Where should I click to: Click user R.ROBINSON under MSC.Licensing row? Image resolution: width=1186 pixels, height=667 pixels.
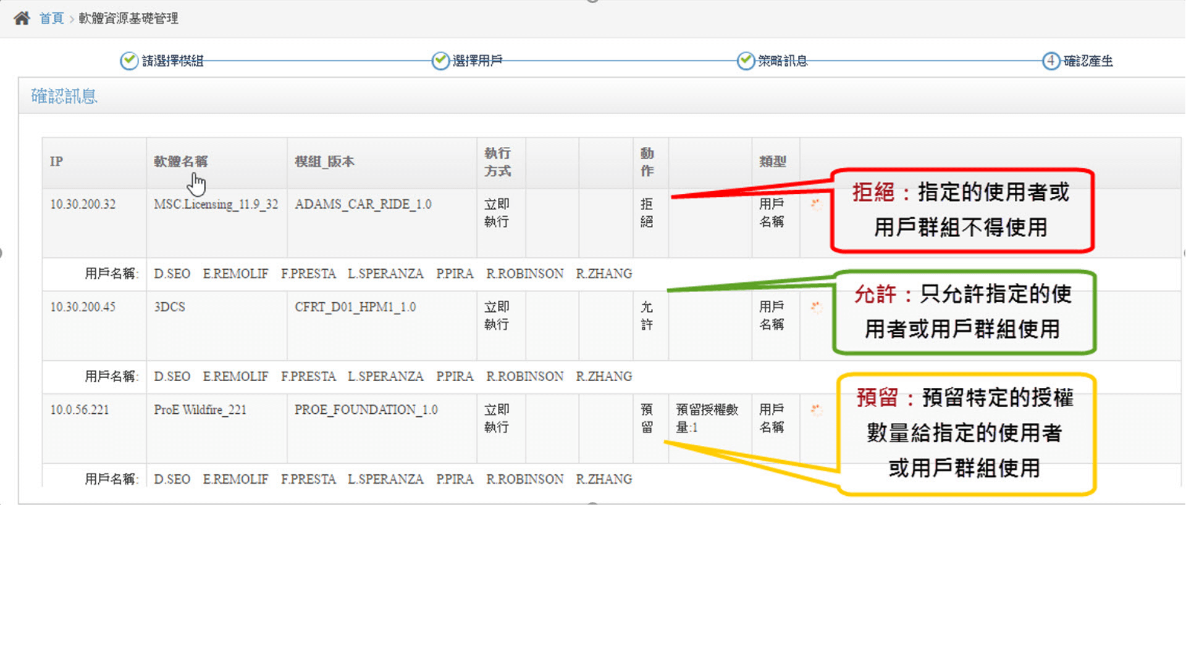(524, 274)
